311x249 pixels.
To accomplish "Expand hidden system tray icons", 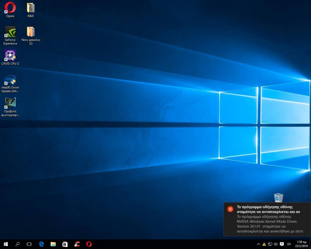I will pos(258,244).
